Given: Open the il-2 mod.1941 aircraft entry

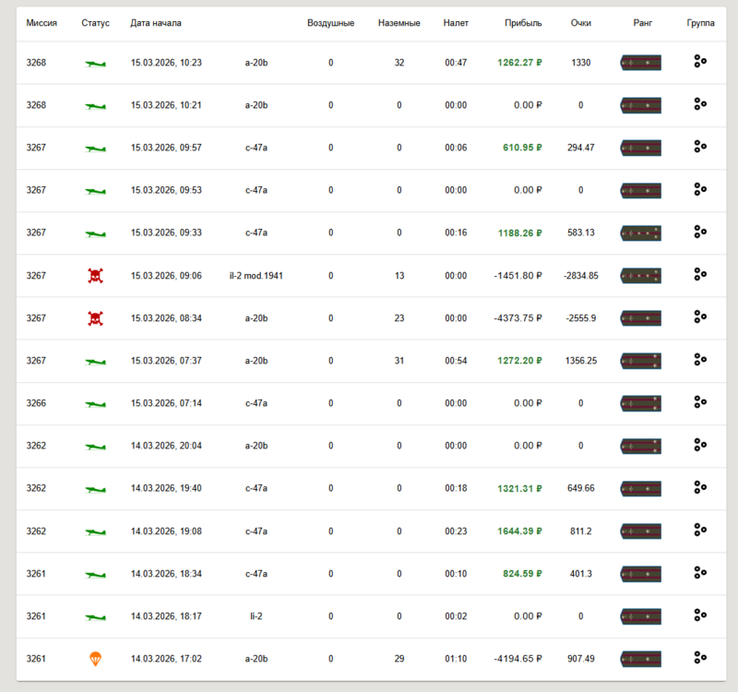Looking at the screenshot, I should pos(256,276).
